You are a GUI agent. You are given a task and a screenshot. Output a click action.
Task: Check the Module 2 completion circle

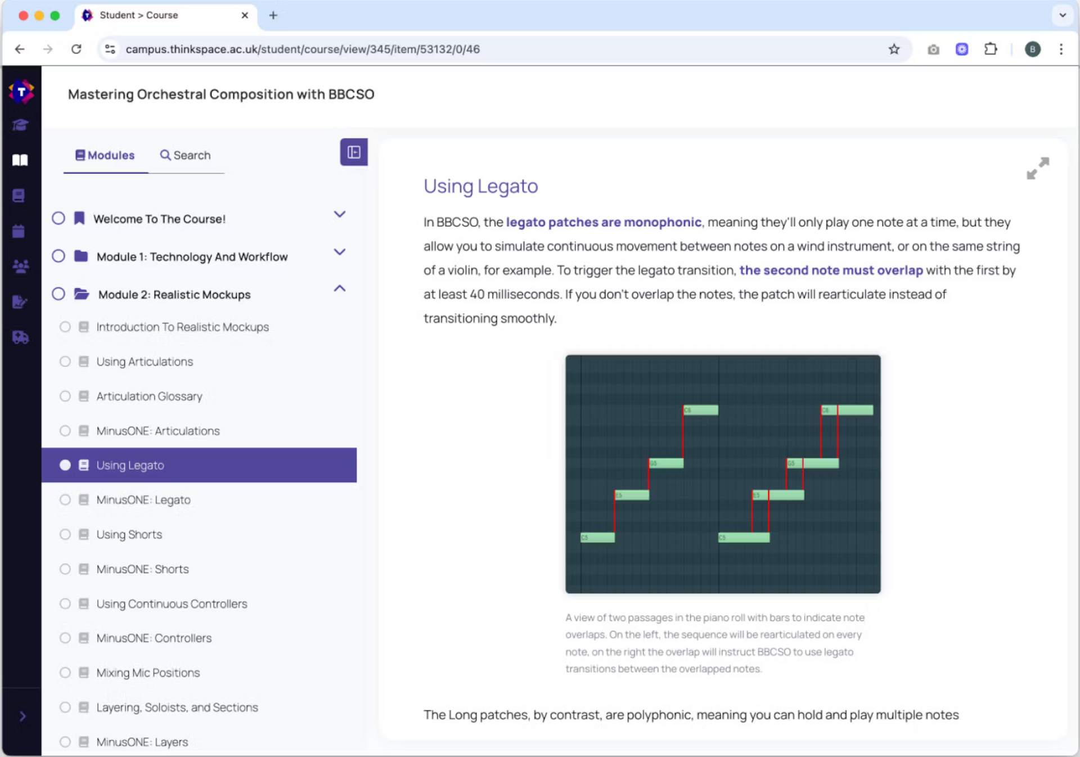pos(58,294)
